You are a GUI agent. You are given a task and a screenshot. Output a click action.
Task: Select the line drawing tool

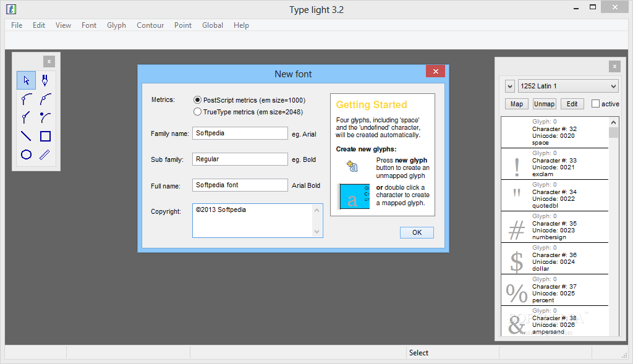tap(26, 136)
